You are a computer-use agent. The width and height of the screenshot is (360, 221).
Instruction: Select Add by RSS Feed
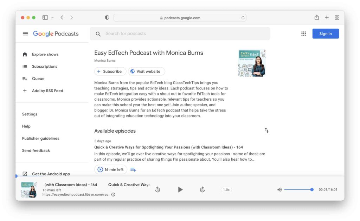[x=47, y=91]
